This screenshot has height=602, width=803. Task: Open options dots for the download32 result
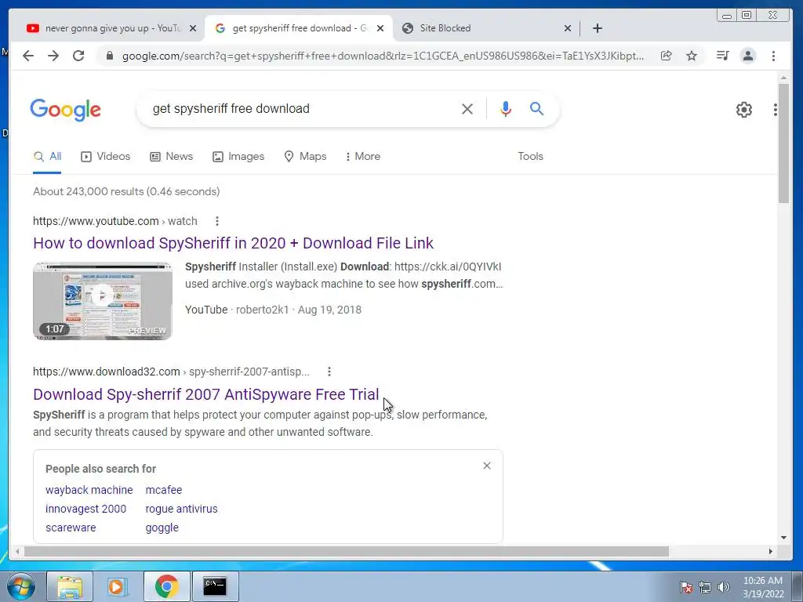point(329,372)
